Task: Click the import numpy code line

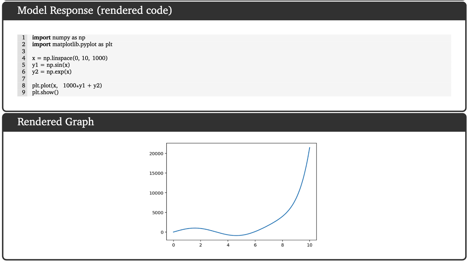Action: click(59, 38)
